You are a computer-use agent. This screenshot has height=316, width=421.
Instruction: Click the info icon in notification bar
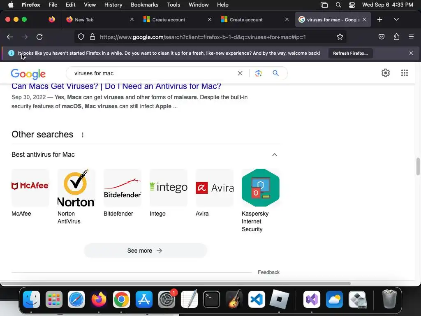pyautogui.click(x=11, y=53)
